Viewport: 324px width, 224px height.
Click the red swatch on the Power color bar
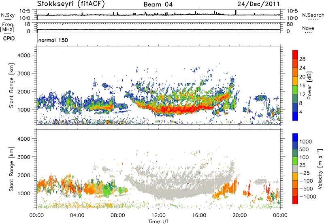[295, 54]
